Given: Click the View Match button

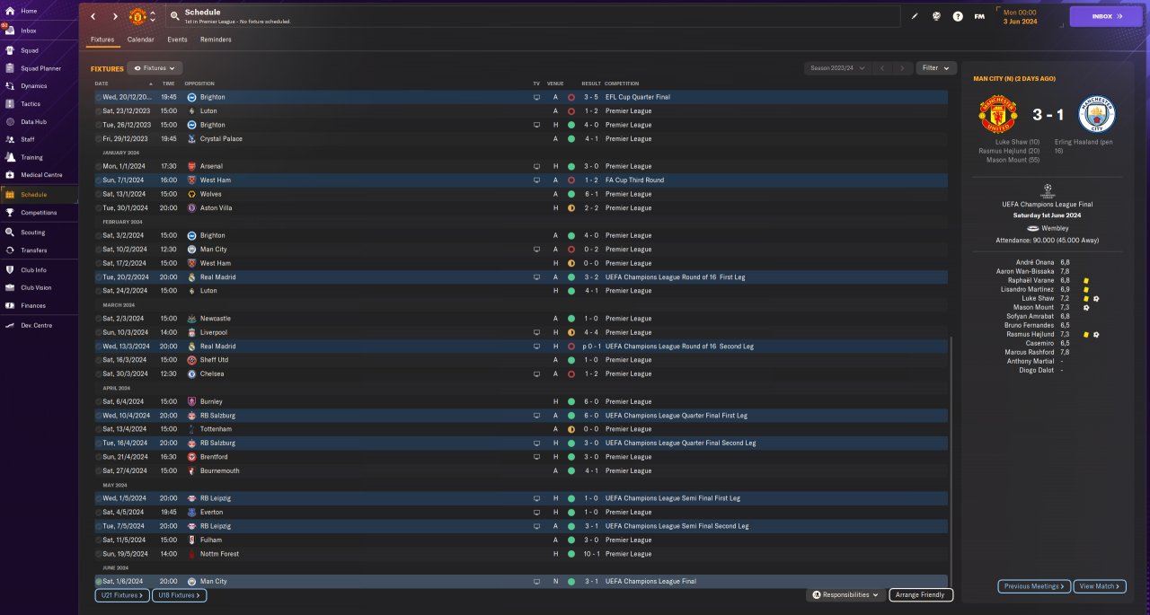Looking at the screenshot, I should pyautogui.click(x=1099, y=586).
